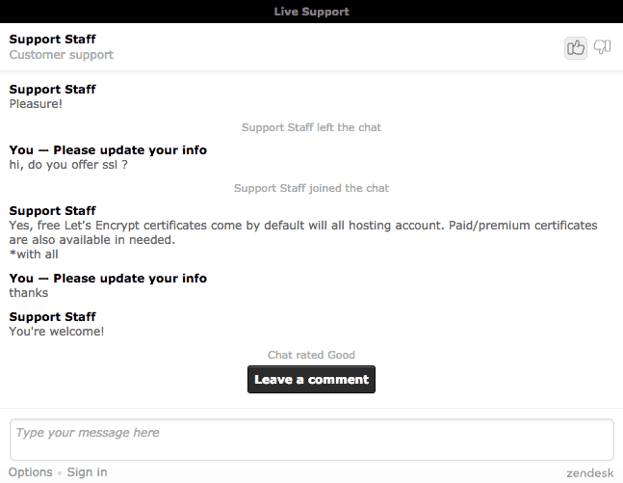Open the Sign in link
This screenshot has width=623, height=483.
pos(87,472)
